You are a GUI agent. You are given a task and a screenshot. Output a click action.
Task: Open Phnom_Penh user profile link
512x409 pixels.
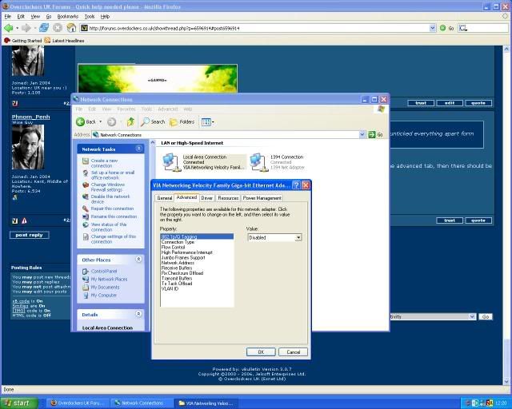[30, 117]
